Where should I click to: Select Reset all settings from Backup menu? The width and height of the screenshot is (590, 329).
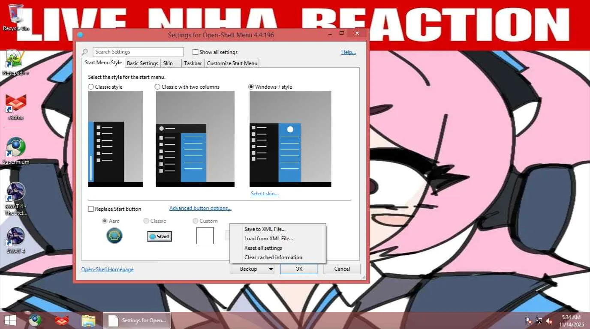278,248
